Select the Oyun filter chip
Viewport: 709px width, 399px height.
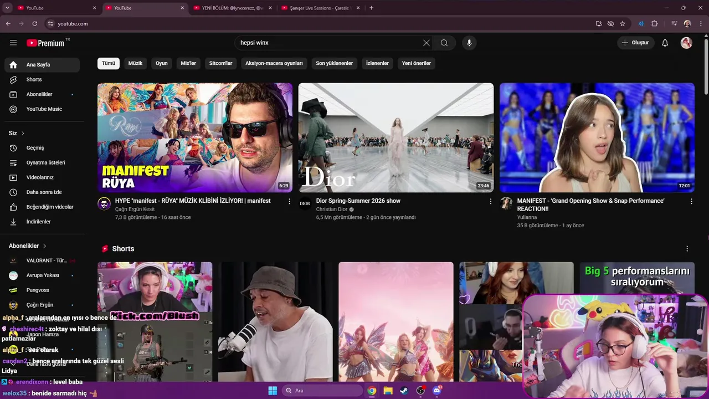[162, 63]
